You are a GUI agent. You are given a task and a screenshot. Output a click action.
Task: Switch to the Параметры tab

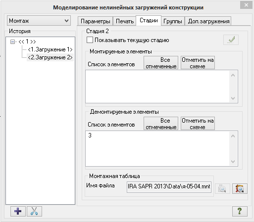pyautogui.click(x=96, y=21)
